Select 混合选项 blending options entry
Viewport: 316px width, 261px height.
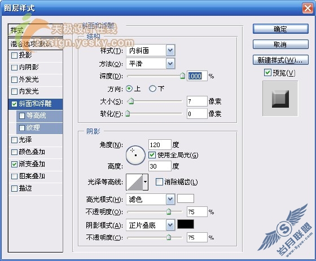36,44
